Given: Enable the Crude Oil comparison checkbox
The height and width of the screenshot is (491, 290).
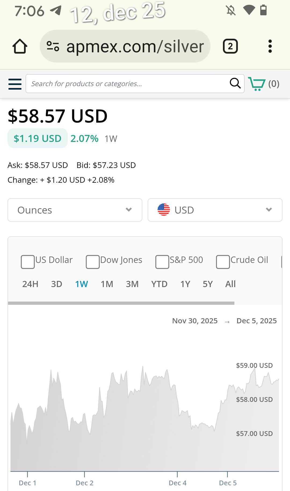Looking at the screenshot, I should (223, 262).
